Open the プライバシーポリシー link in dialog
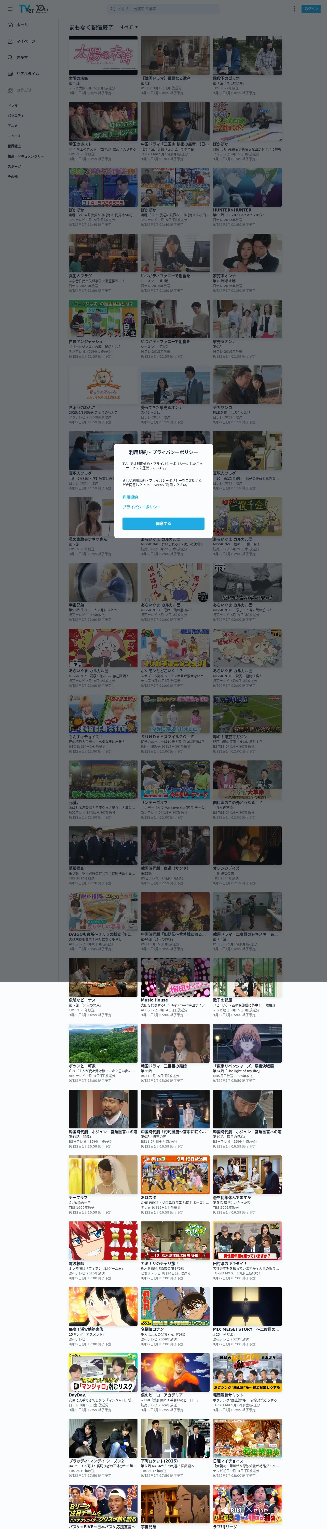Viewport: 327px width, 1529px height. [141, 507]
